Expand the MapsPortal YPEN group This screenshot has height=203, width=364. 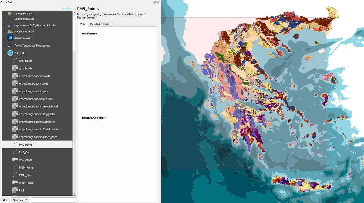click(4, 31)
